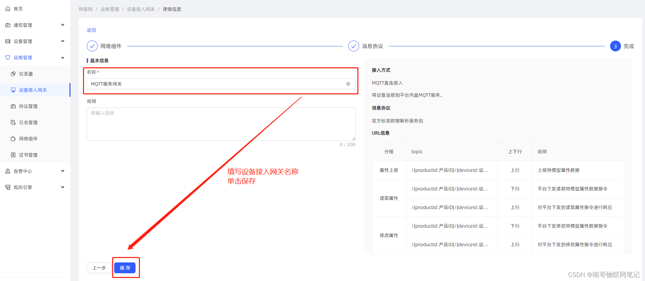Click the 上下行 column header
645x281 pixels.
tap(515, 151)
